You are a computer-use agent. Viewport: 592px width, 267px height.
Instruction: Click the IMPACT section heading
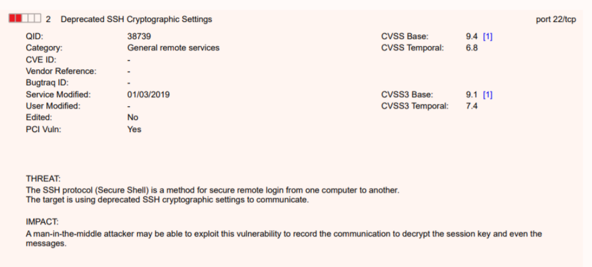tap(42, 222)
